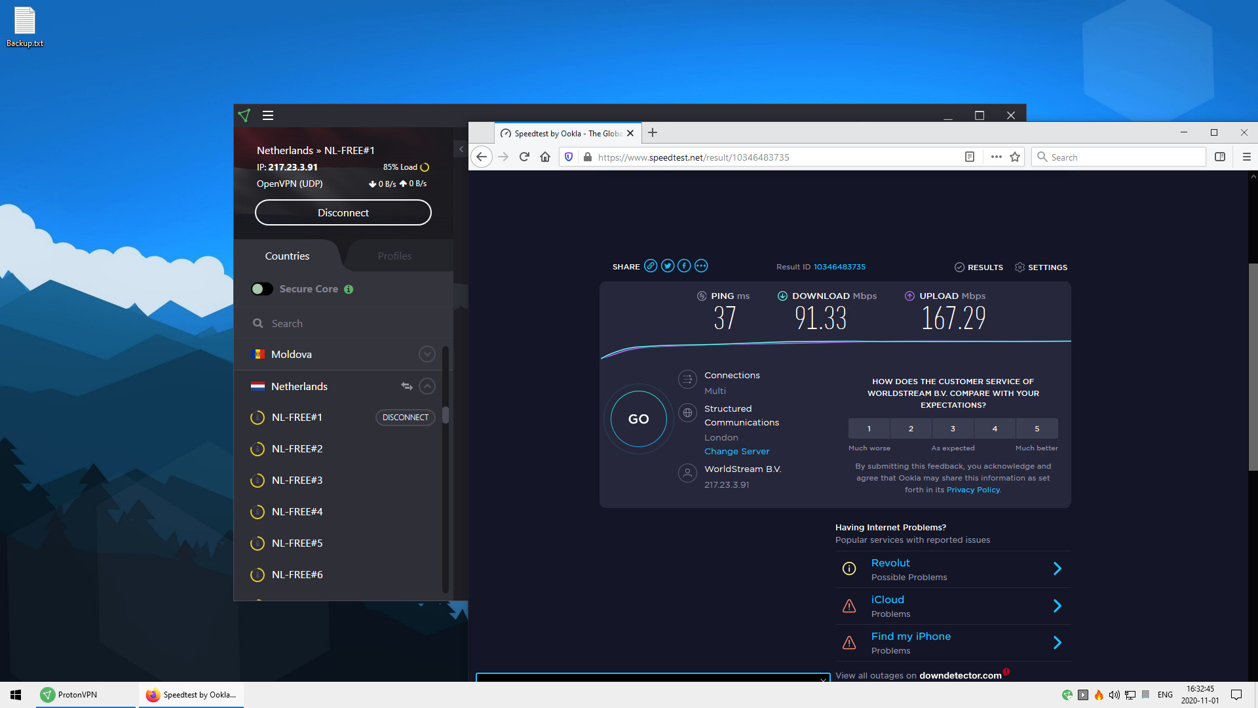The image size is (1258, 708).
Task: Select rating 2
Action: (911, 429)
